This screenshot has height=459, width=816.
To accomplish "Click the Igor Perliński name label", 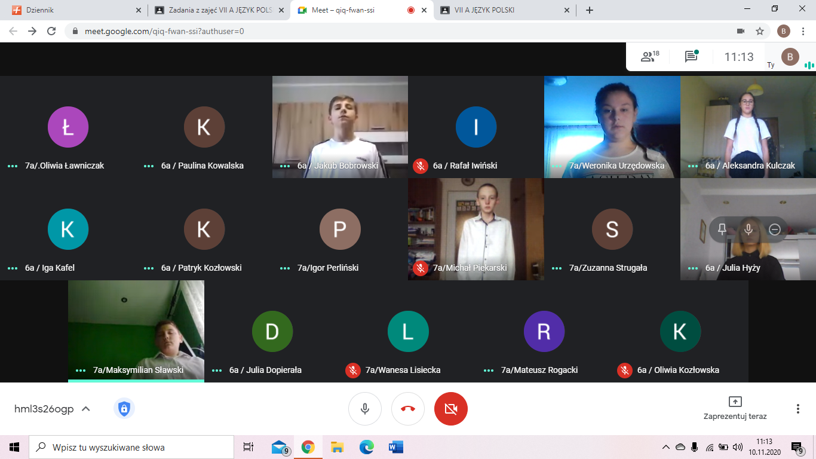I will pos(328,268).
